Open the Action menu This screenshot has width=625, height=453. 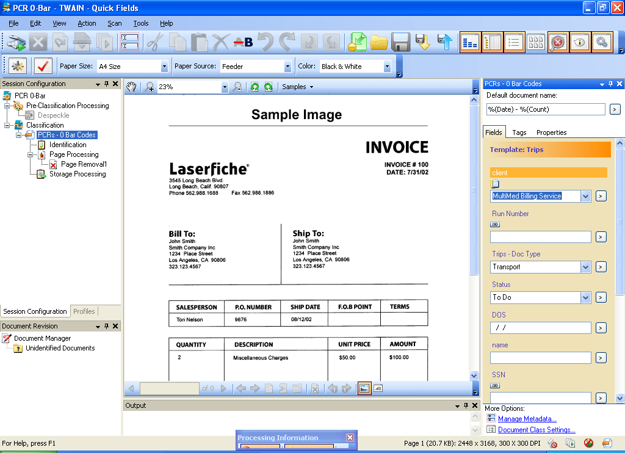coord(87,23)
